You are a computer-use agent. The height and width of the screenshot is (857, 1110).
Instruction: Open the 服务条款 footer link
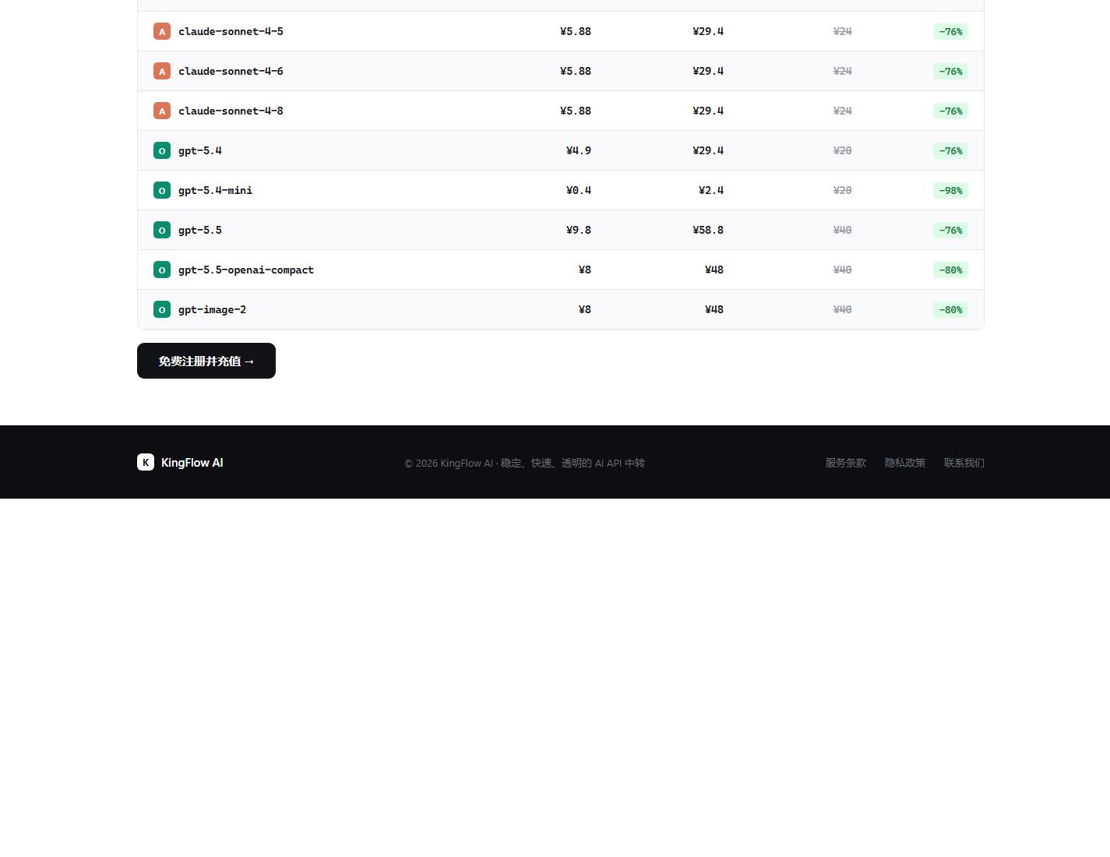pyautogui.click(x=846, y=463)
